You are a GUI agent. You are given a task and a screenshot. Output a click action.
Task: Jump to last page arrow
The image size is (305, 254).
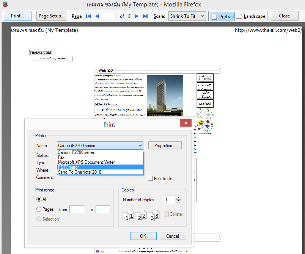point(145,16)
